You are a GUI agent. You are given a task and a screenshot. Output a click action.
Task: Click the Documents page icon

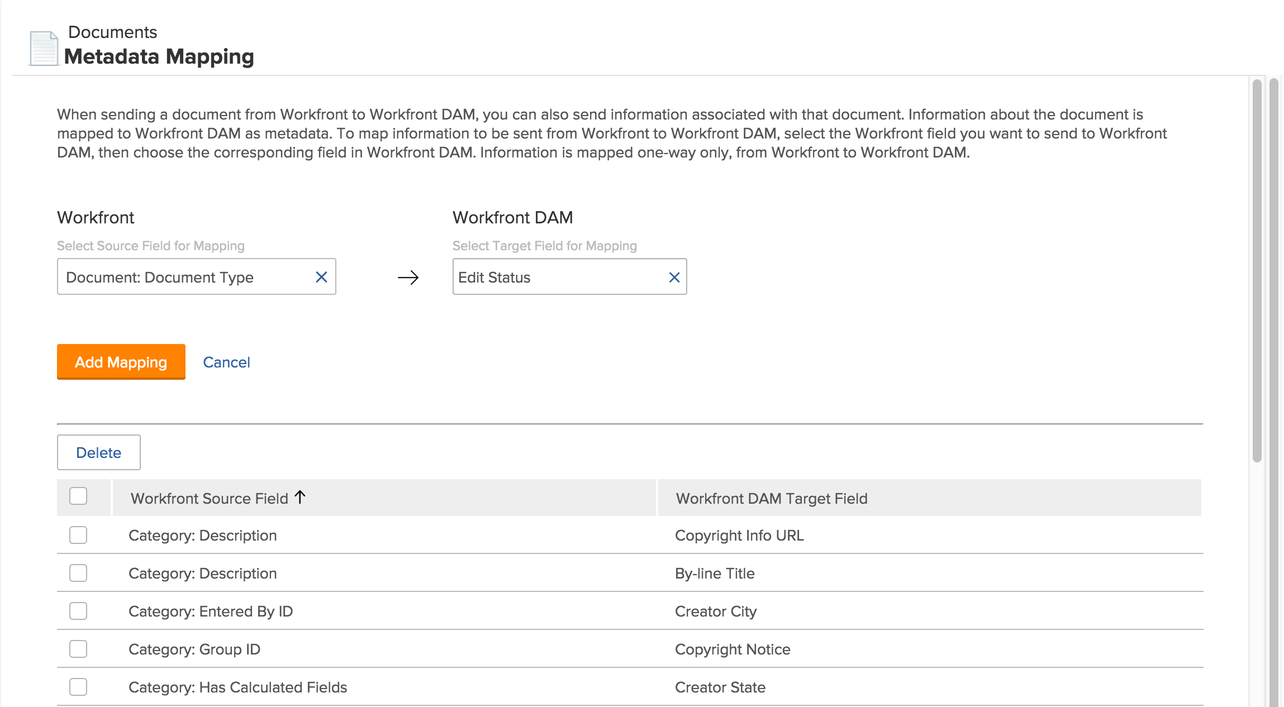[44, 49]
